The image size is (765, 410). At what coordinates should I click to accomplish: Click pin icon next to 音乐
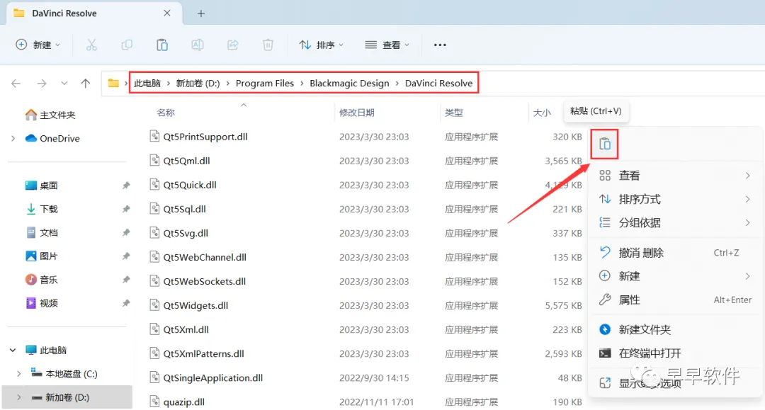(126, 279)
